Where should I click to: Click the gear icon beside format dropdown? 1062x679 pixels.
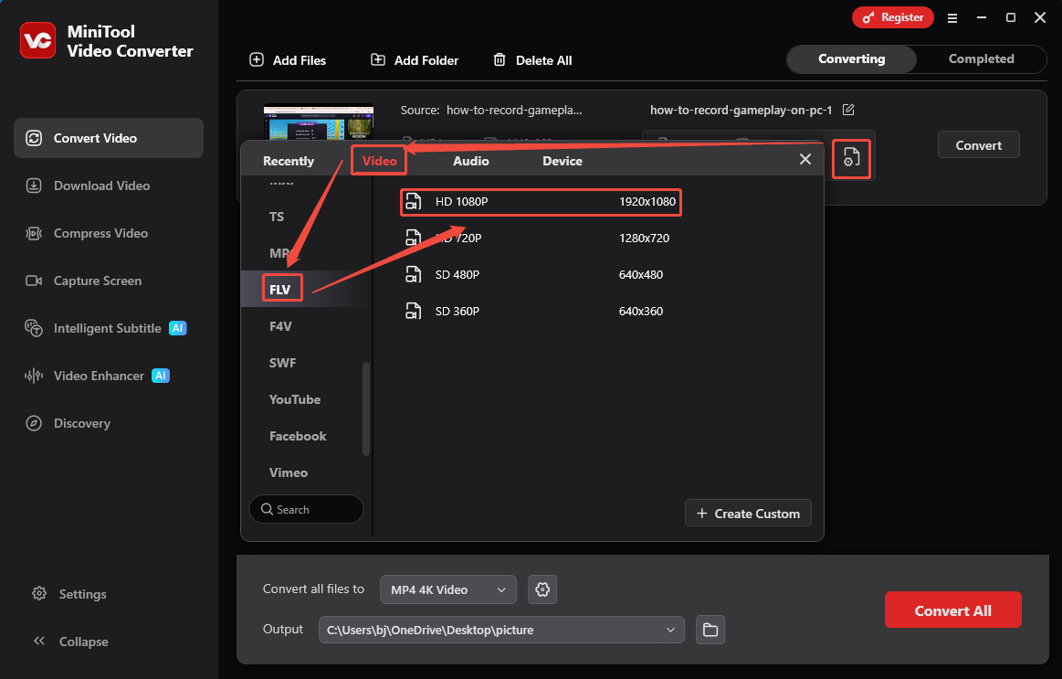pos(542,589)
